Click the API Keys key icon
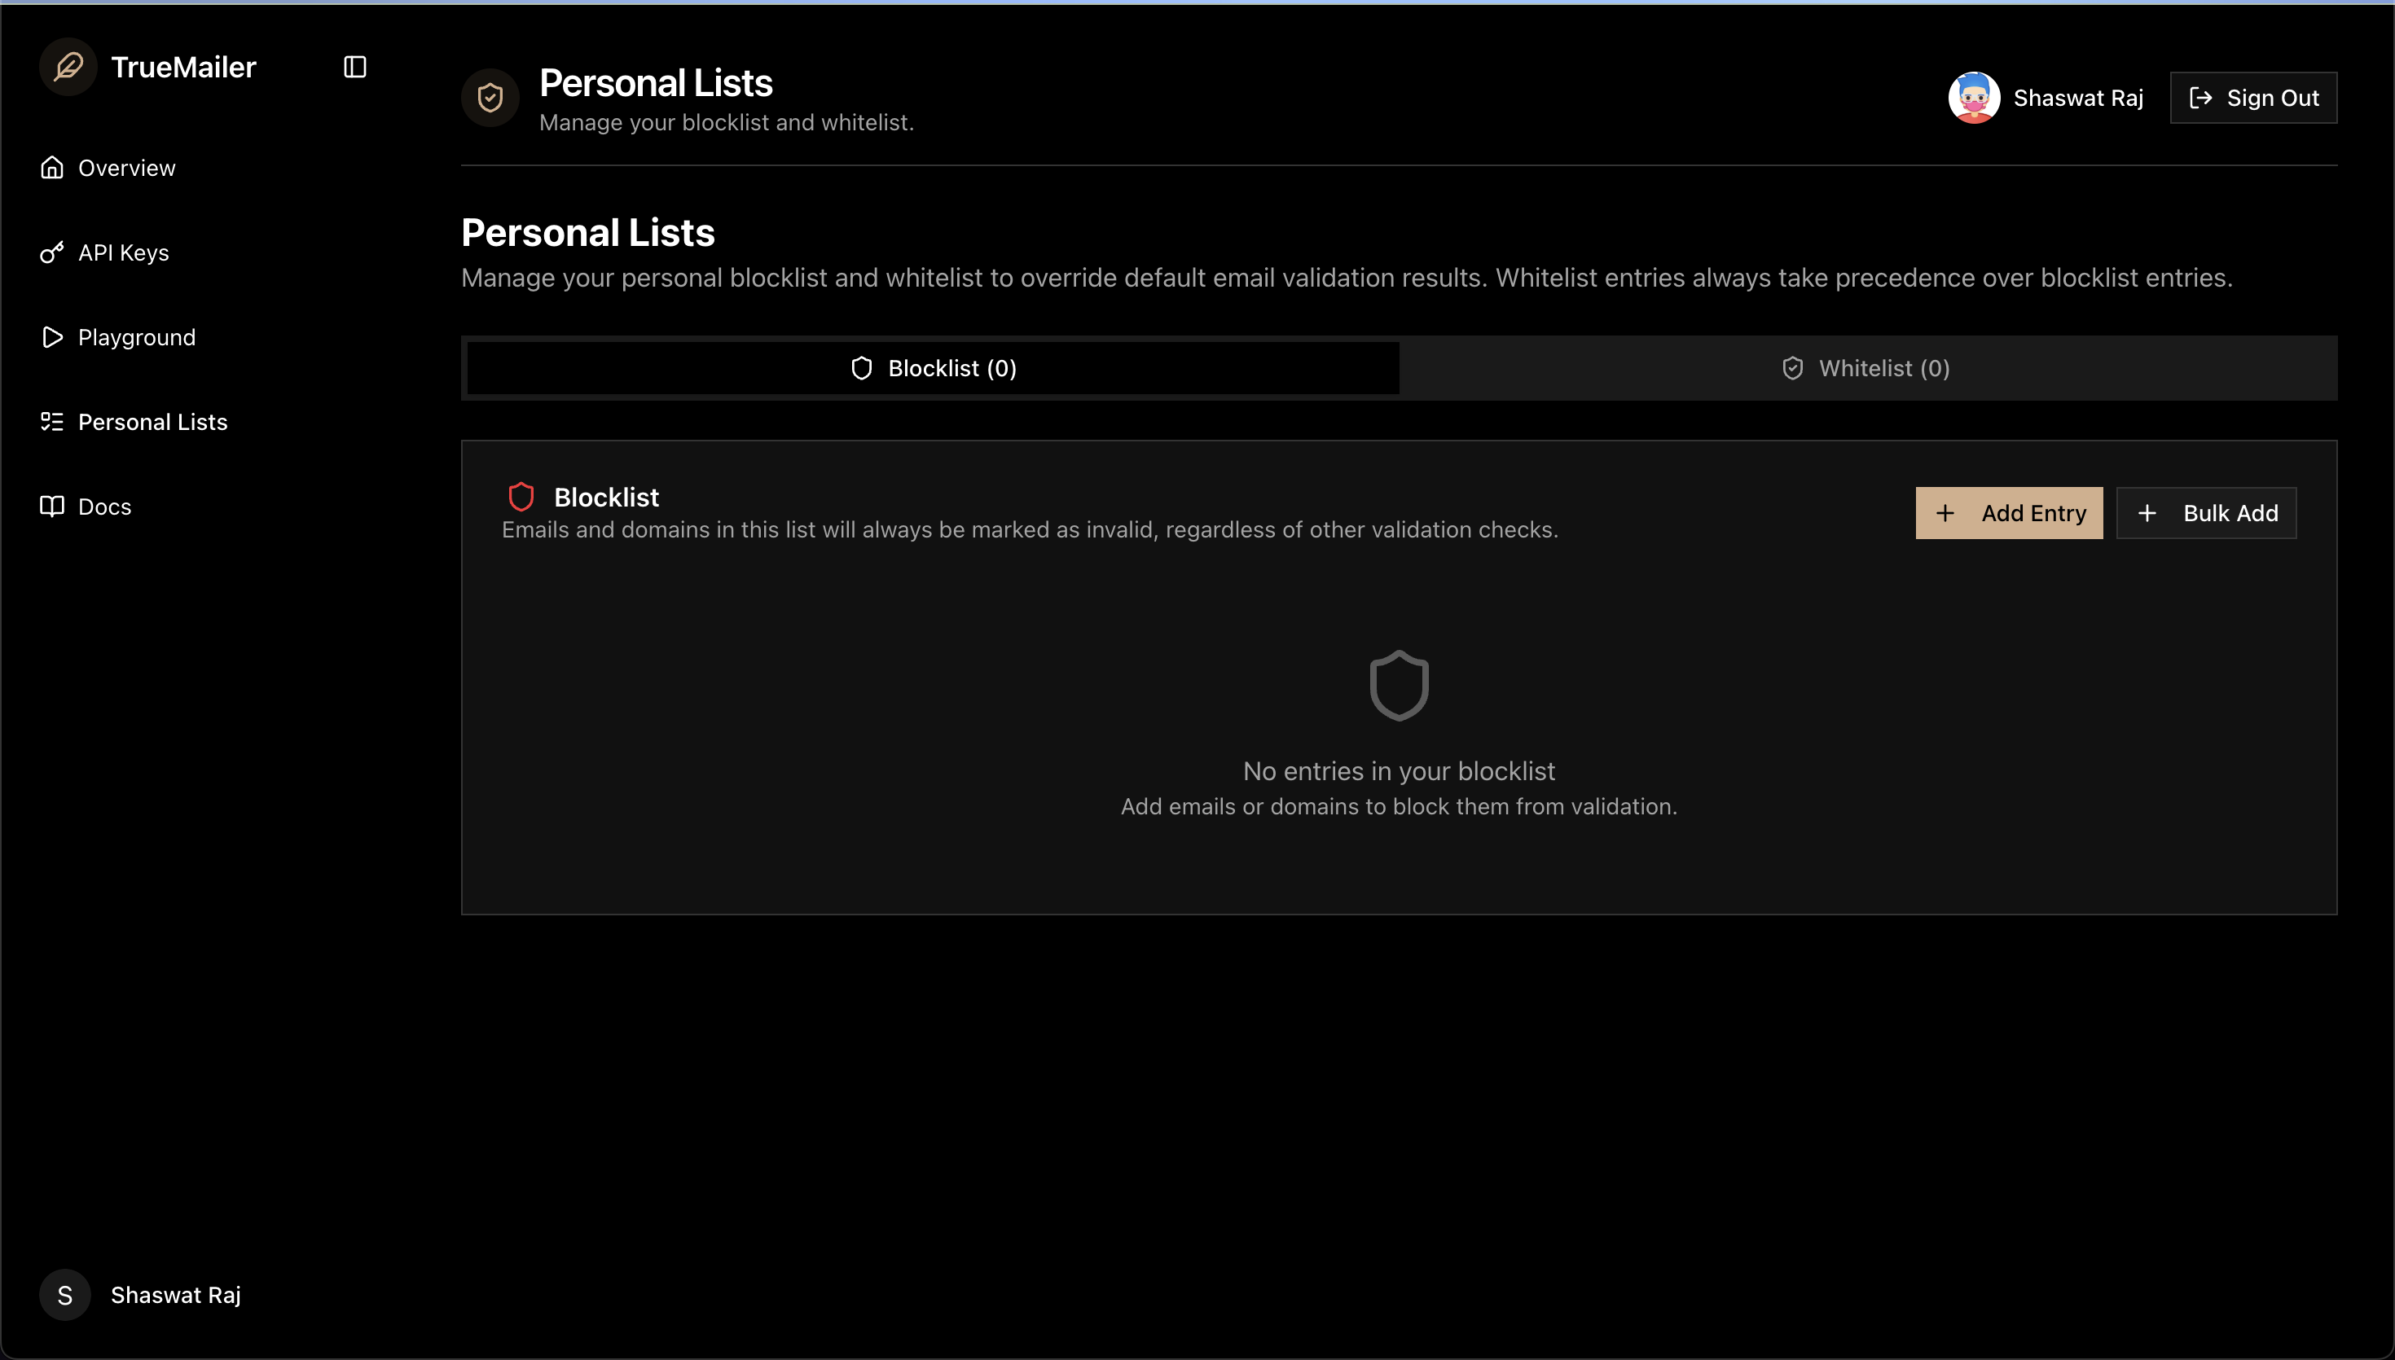 (x=52, y=252)
